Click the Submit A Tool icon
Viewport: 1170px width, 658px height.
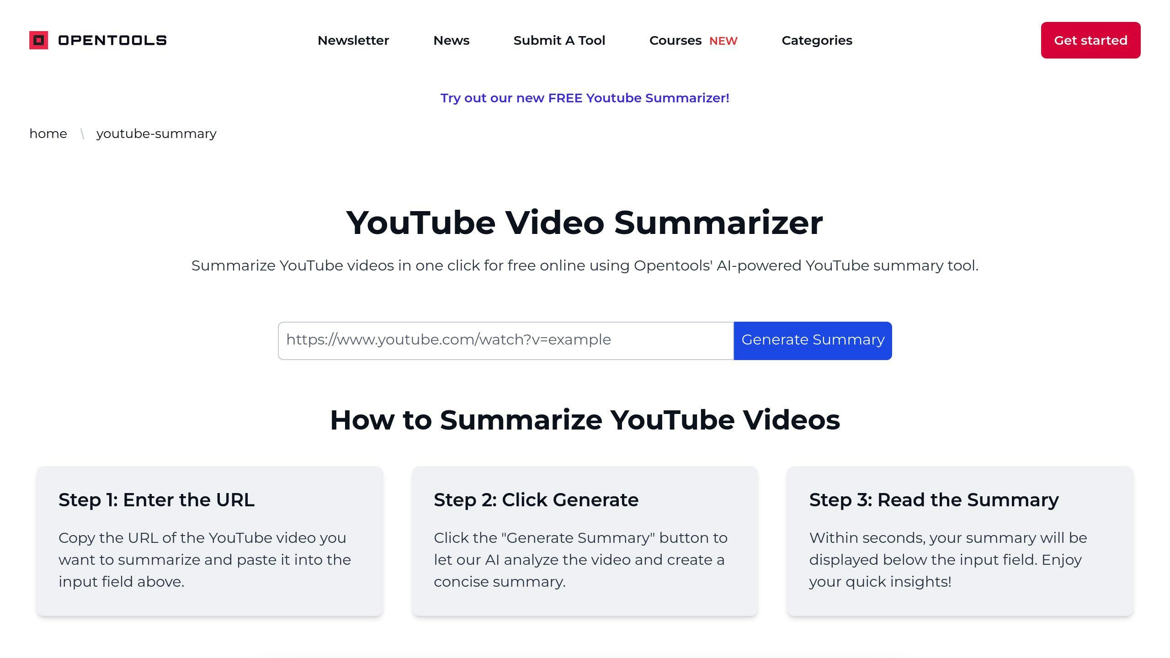(x=559, y=40)
